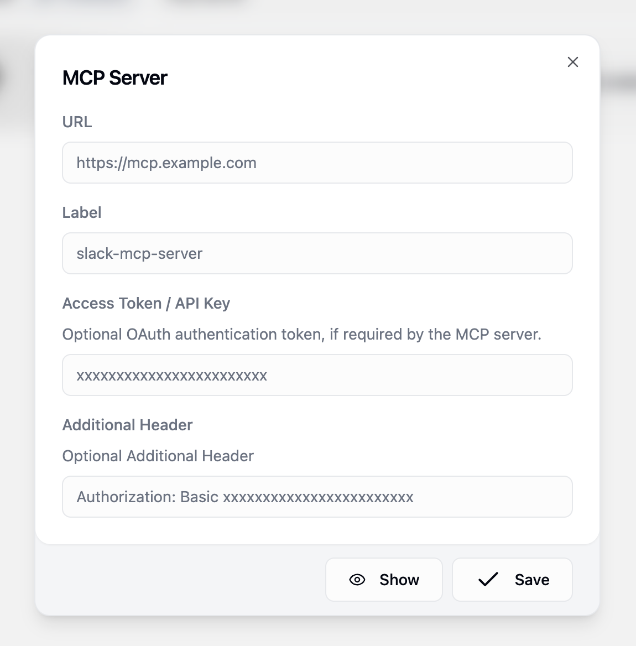The height and width of the screenshot is (646, 636).
Task: Click the MCP Server dialog title
Action: (114, 77)
